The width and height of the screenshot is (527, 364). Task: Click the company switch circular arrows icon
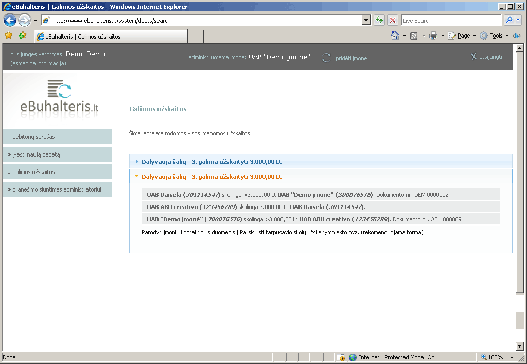point(326,58)
